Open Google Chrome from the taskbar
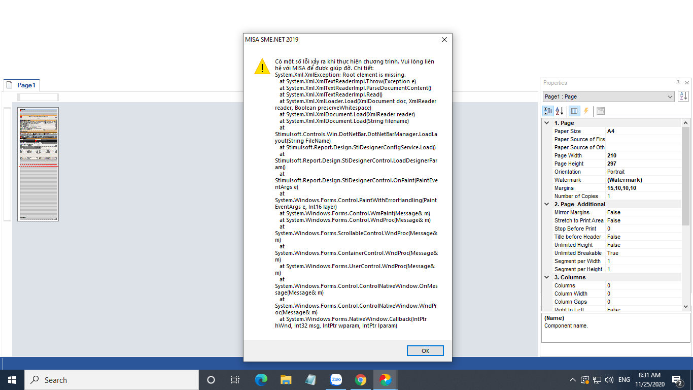This screenshot has height=390, width=693. point(360,380)
